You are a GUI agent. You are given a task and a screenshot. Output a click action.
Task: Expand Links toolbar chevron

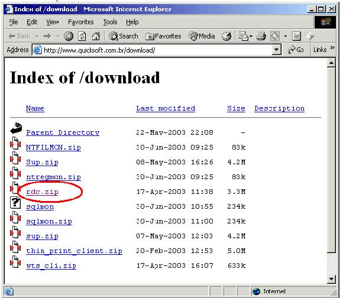332,48
